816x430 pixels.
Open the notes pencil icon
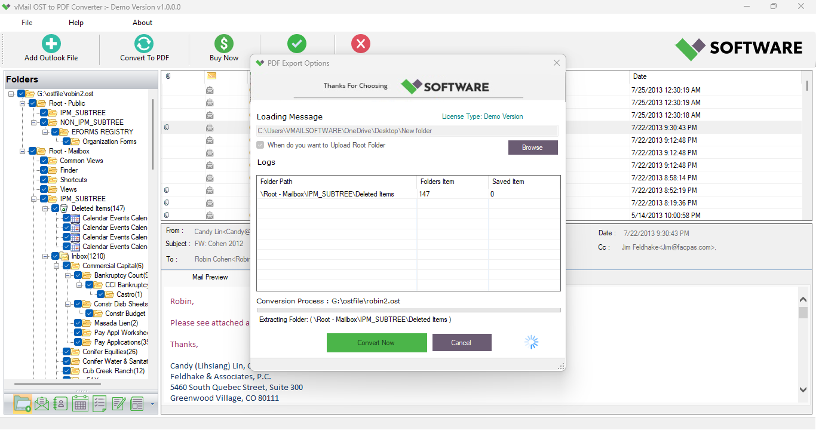click(x=118, y=404)
